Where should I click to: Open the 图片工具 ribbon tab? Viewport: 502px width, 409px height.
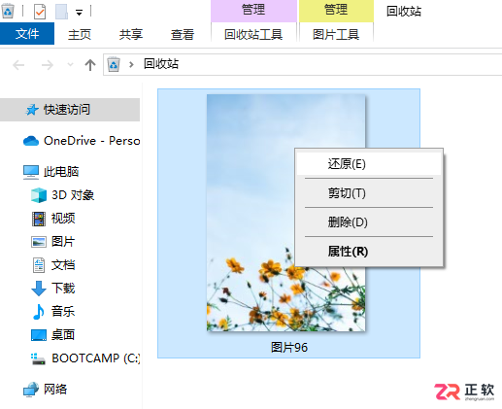(336, 34)
